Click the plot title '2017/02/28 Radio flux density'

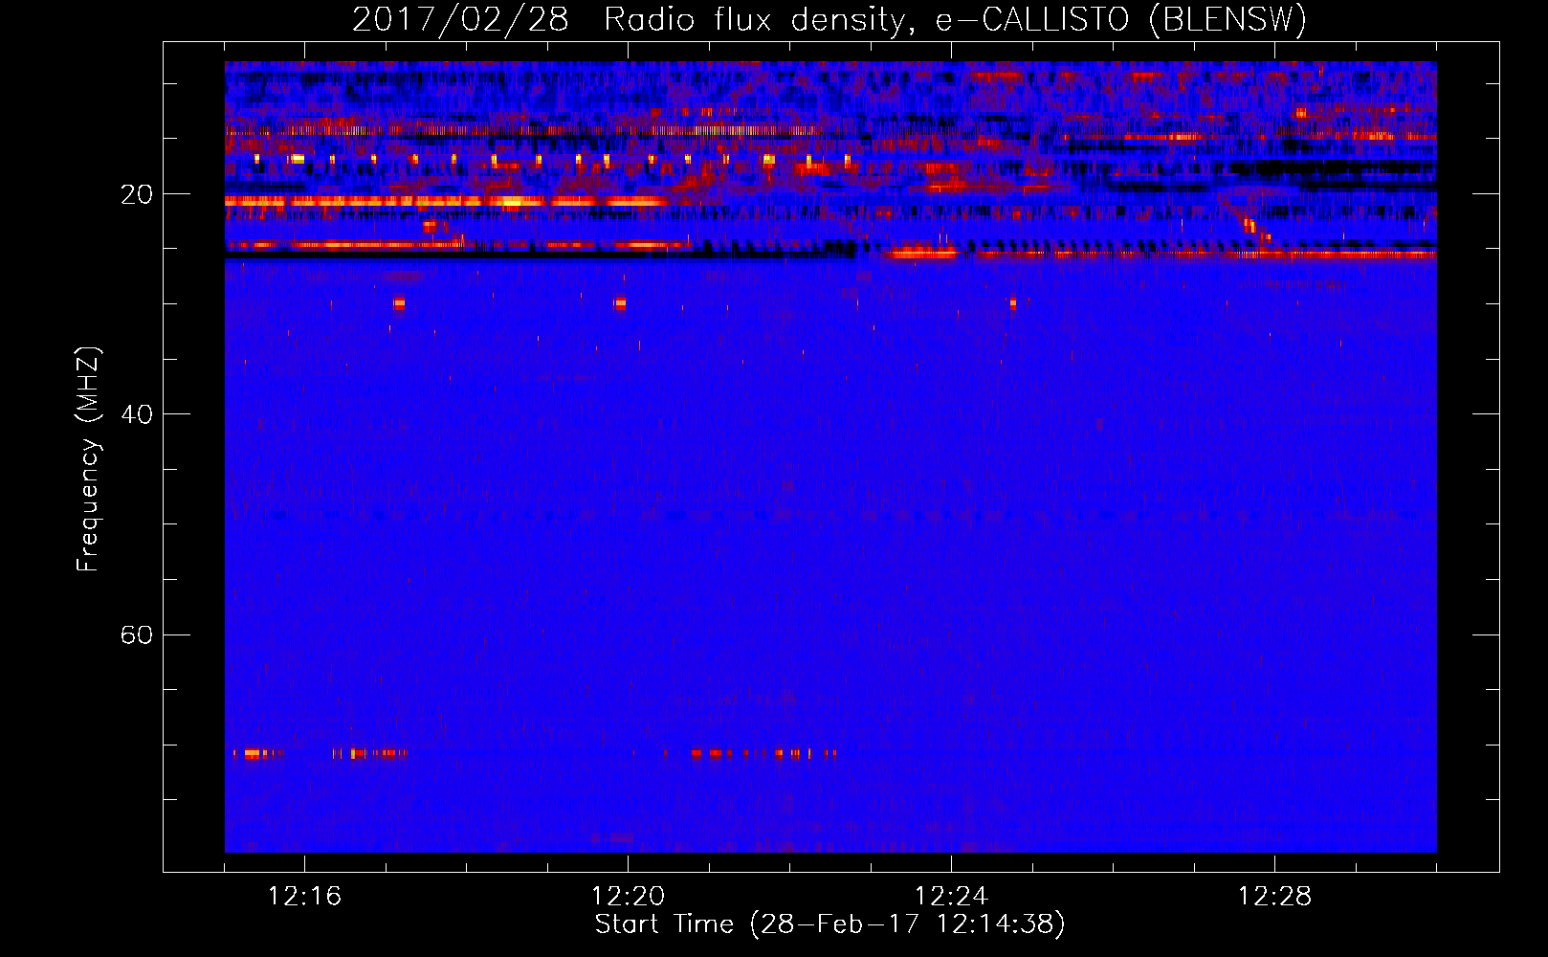829,19
